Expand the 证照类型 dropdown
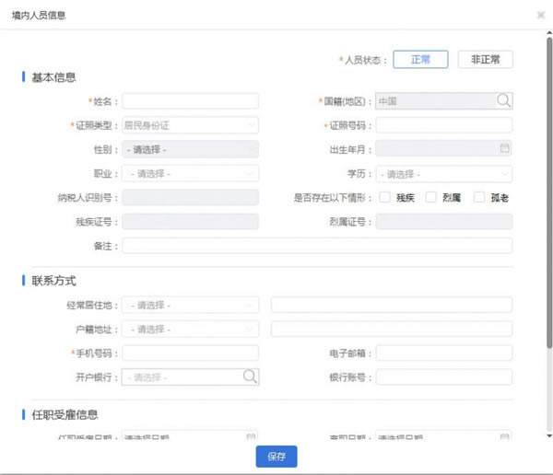This screenshot has height=475, width=553. [x=190, y=125]
